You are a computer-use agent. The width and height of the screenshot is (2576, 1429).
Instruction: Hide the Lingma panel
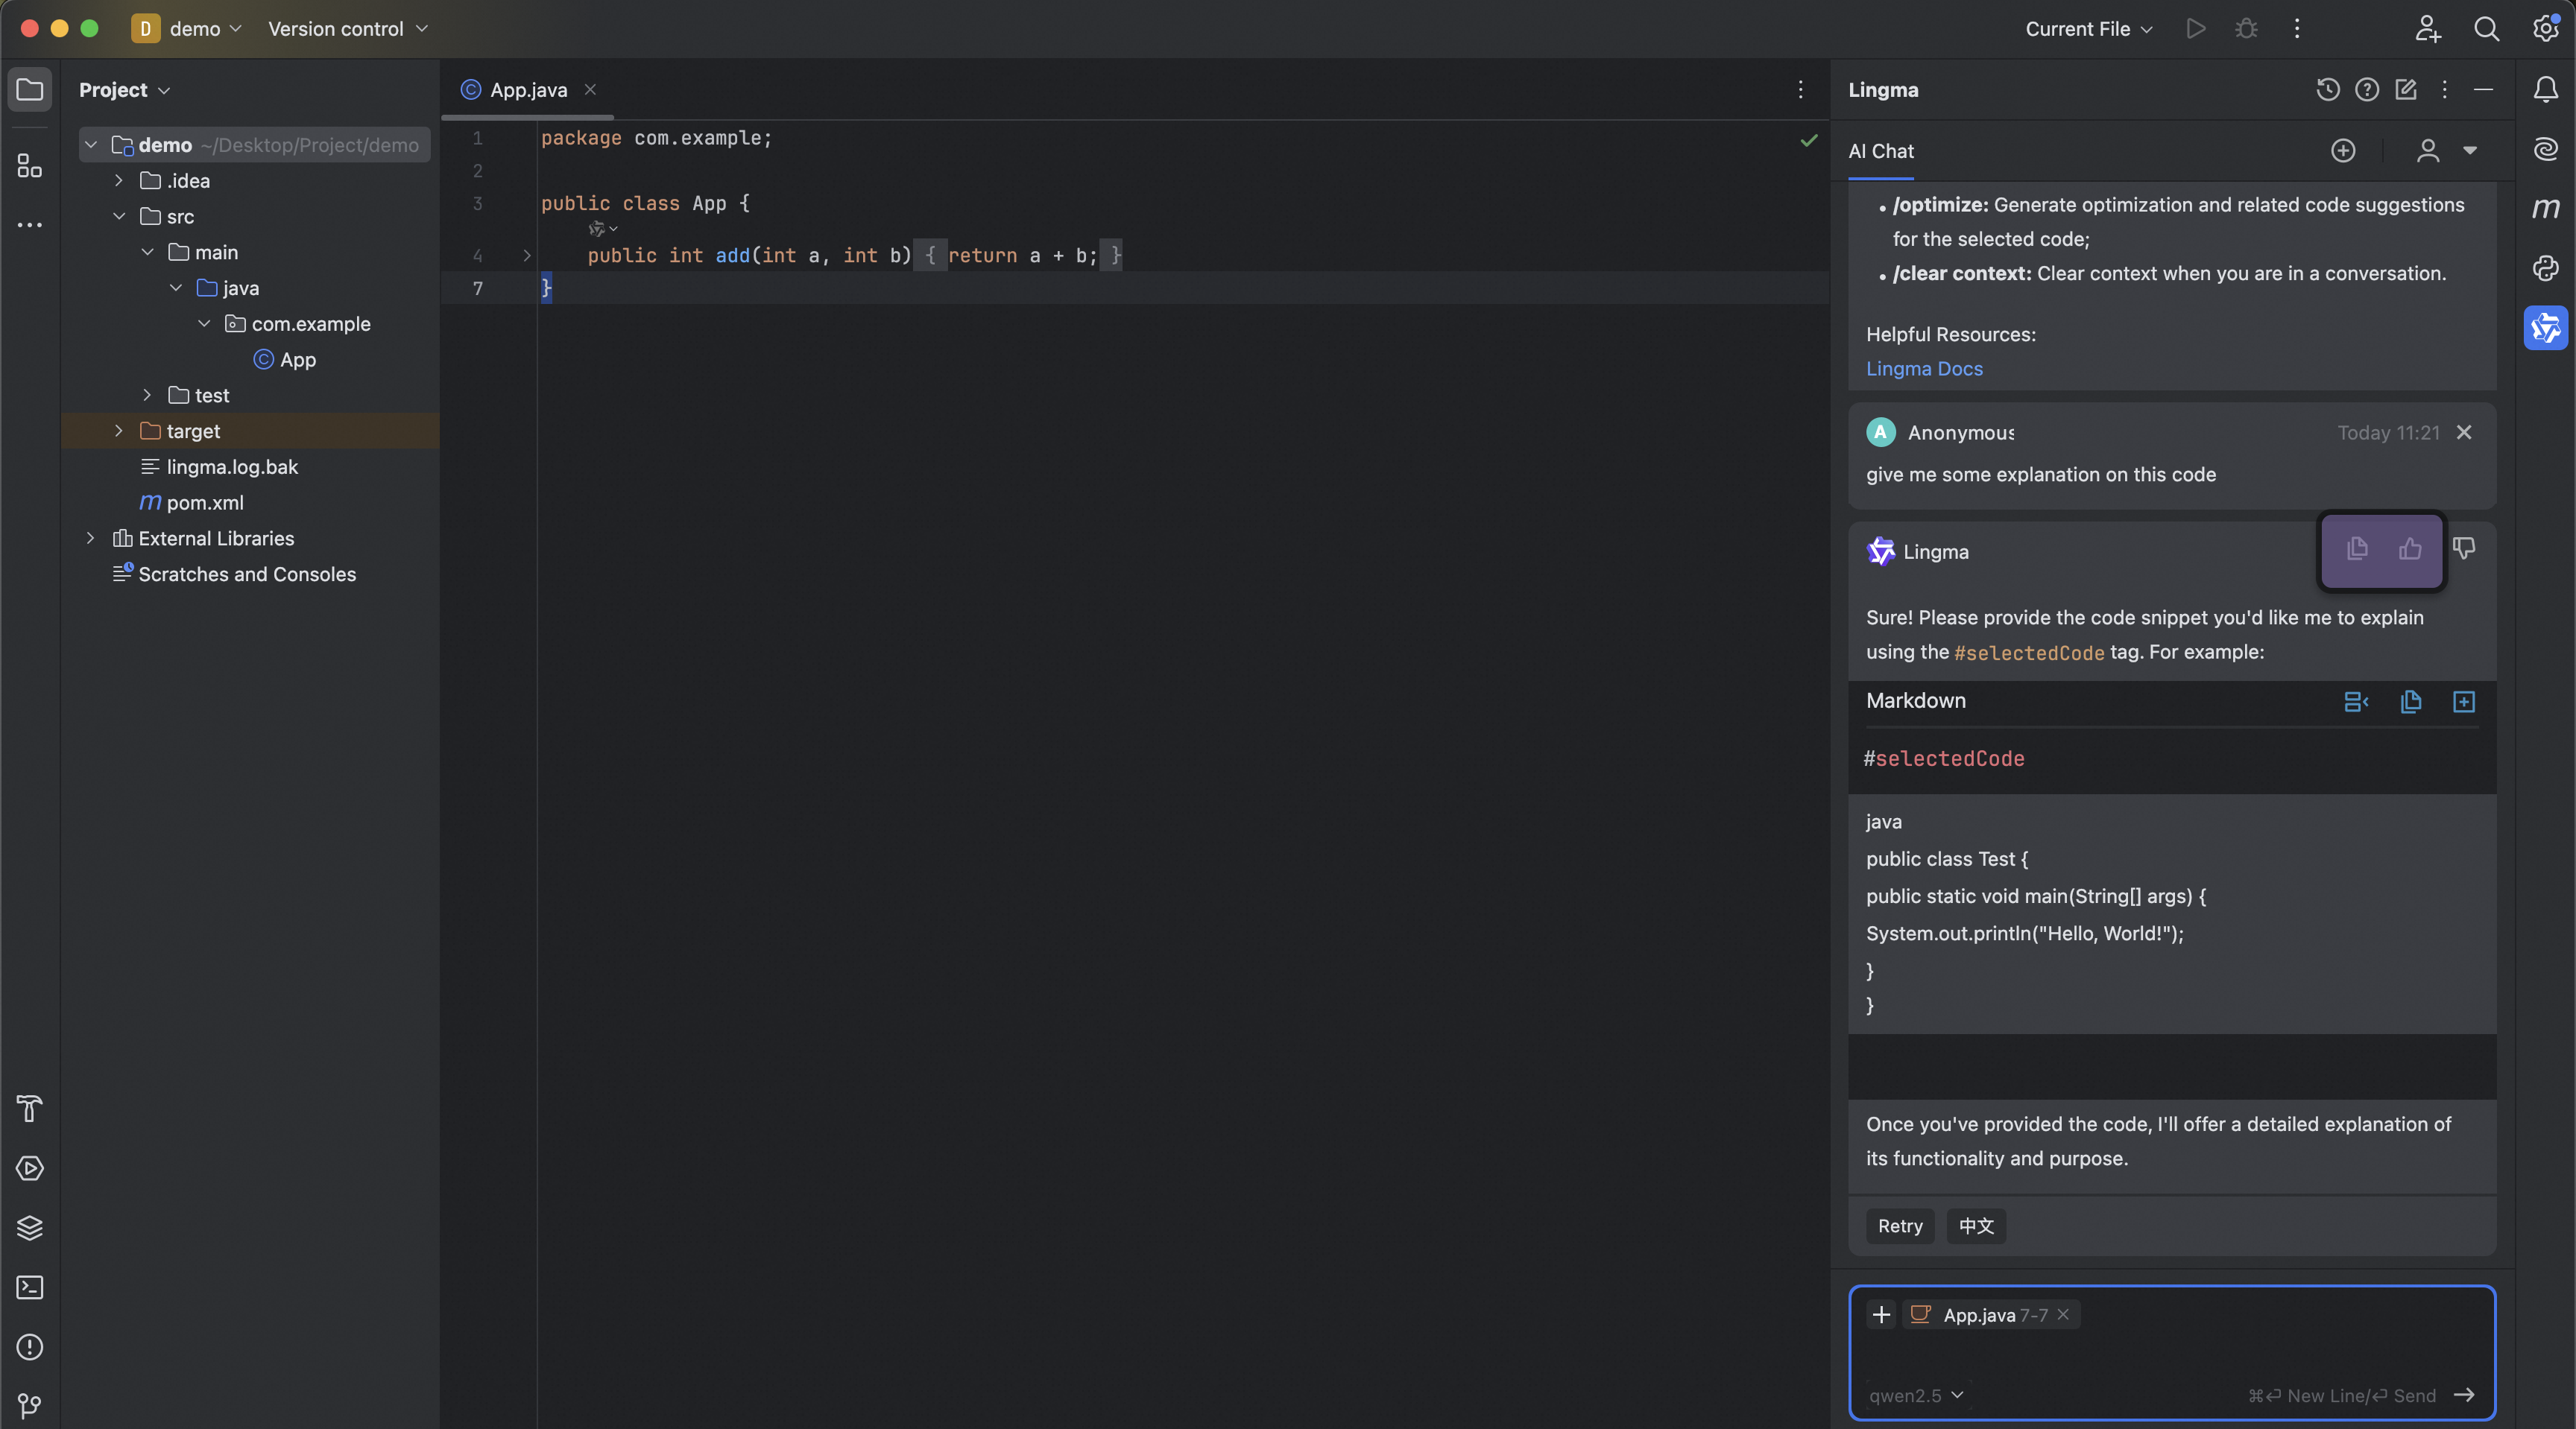tap(2483, 90)
